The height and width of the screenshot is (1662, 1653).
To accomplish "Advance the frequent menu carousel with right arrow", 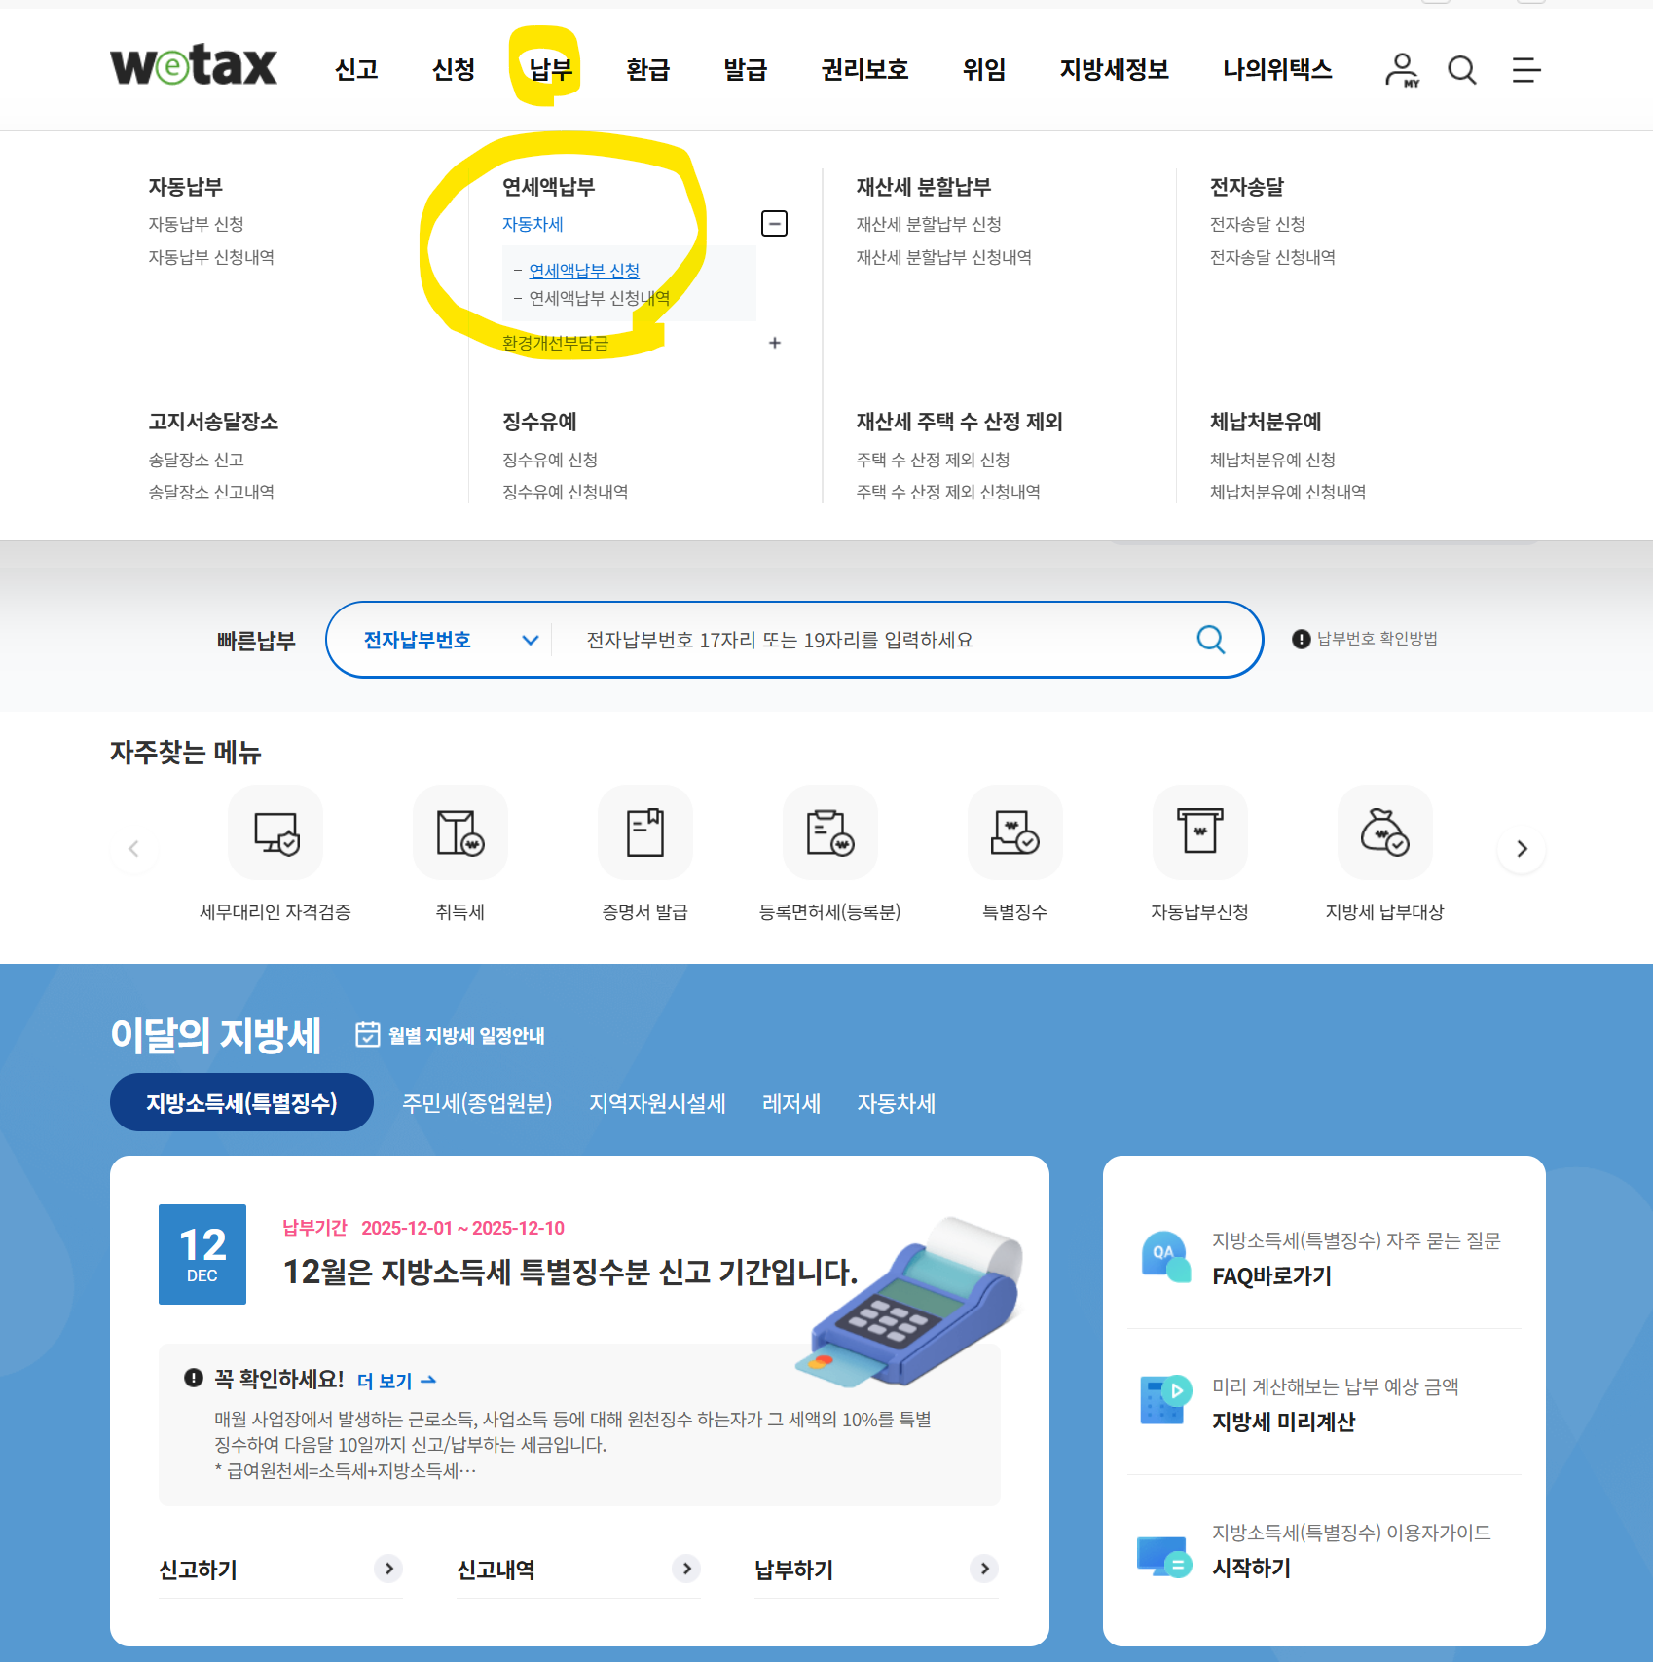I will click(x=1521, y=848).
